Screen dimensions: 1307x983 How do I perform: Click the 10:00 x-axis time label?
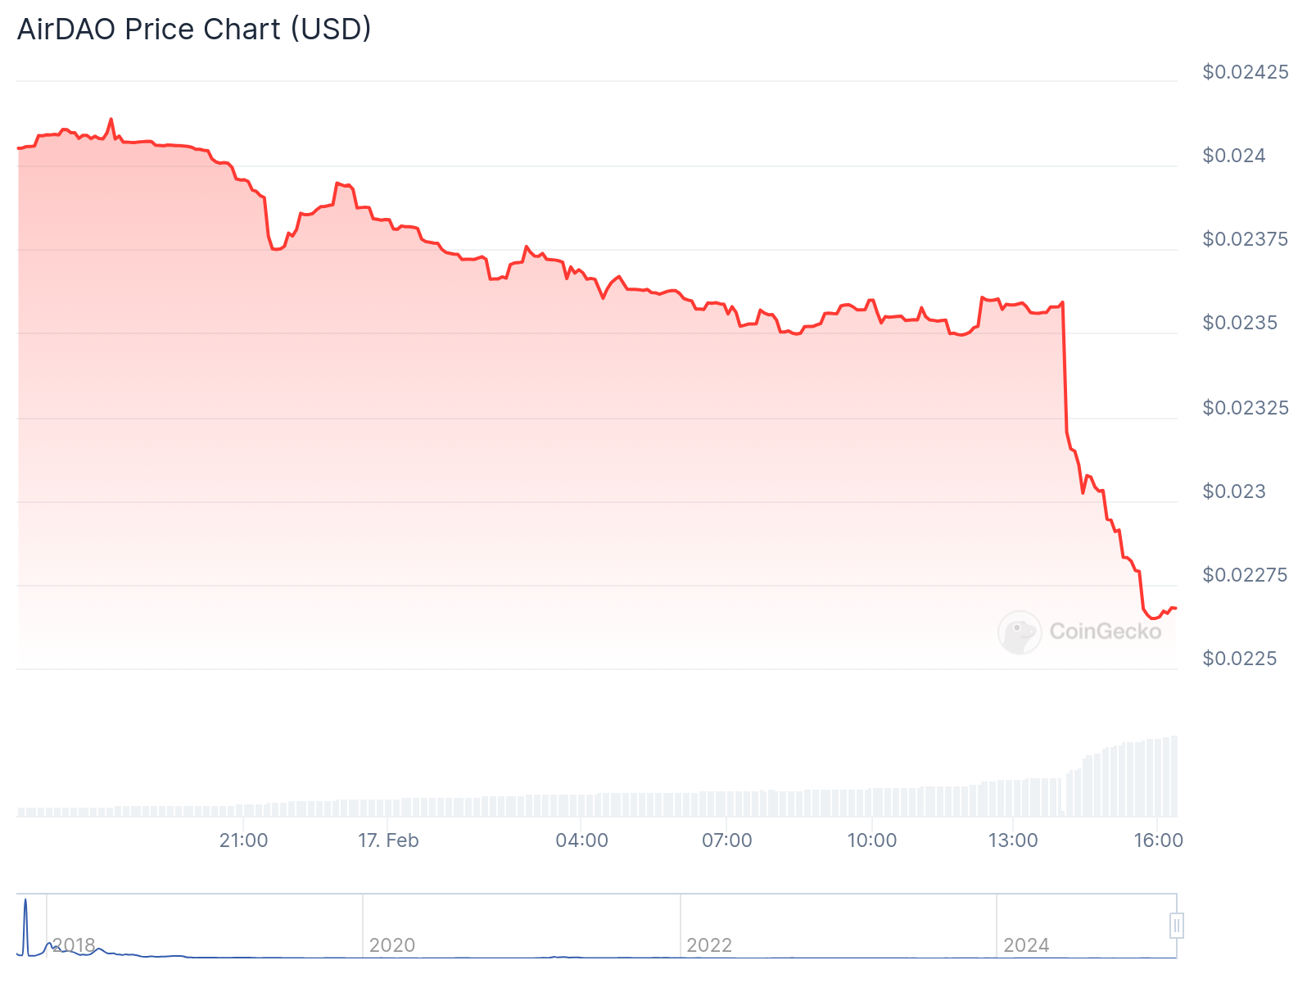click(871, 840)
